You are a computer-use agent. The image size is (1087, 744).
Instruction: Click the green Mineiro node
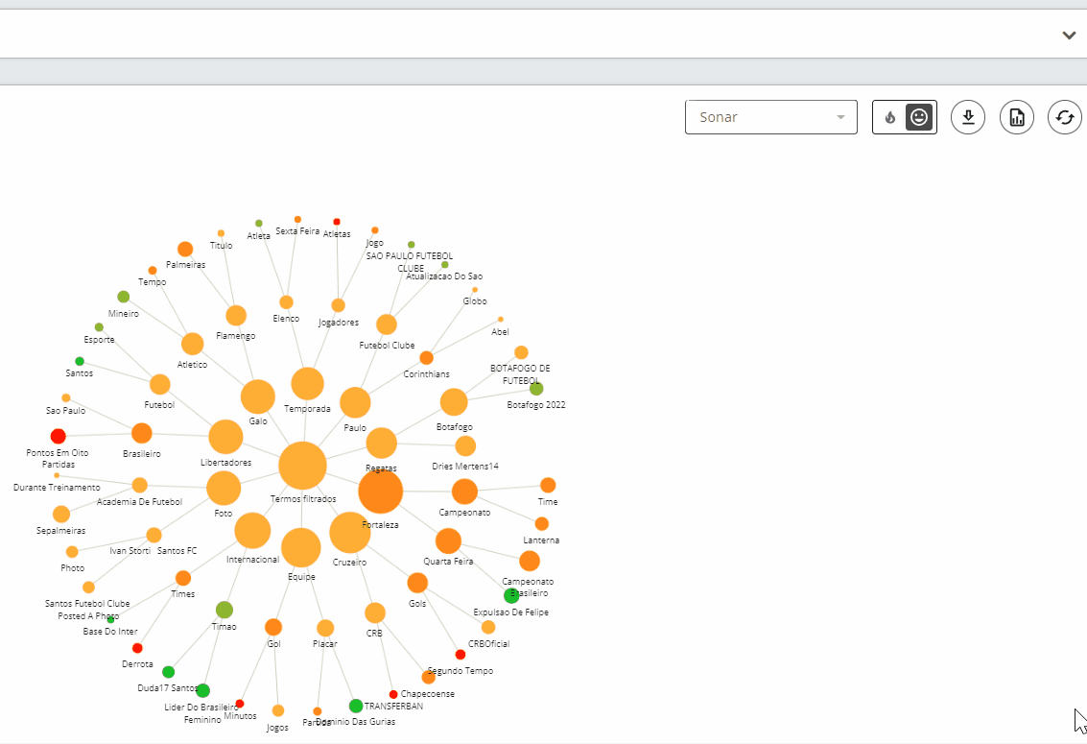point(124,297)
